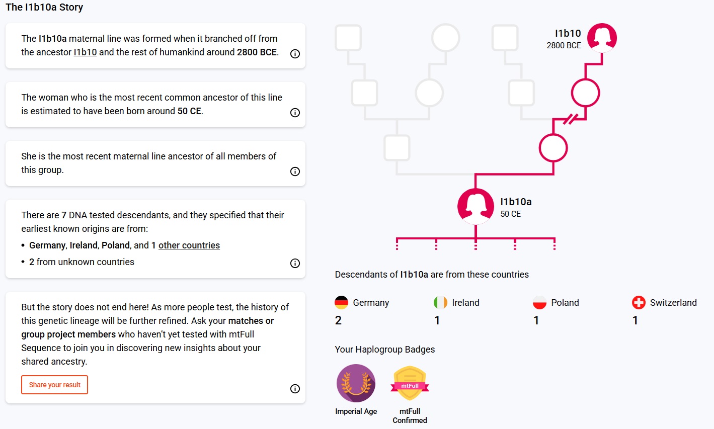Viewport: 714px width, 429px height.
Task: Click the Imperial Age badge
Action: (356, 384)
